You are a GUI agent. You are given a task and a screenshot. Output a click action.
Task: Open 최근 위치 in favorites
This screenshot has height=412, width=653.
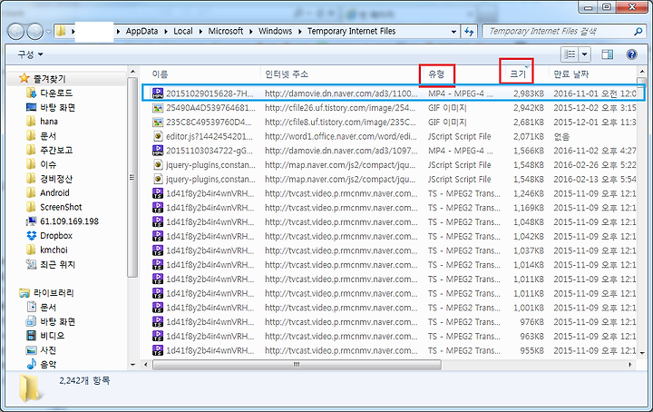tap(51, 264)
